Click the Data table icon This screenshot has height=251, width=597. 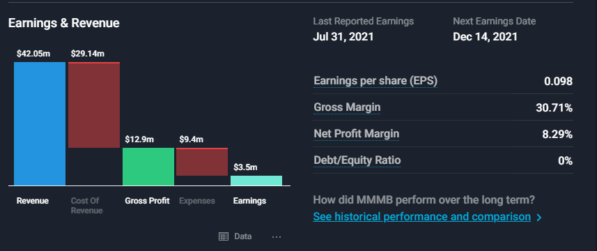(x=224, y=236)
